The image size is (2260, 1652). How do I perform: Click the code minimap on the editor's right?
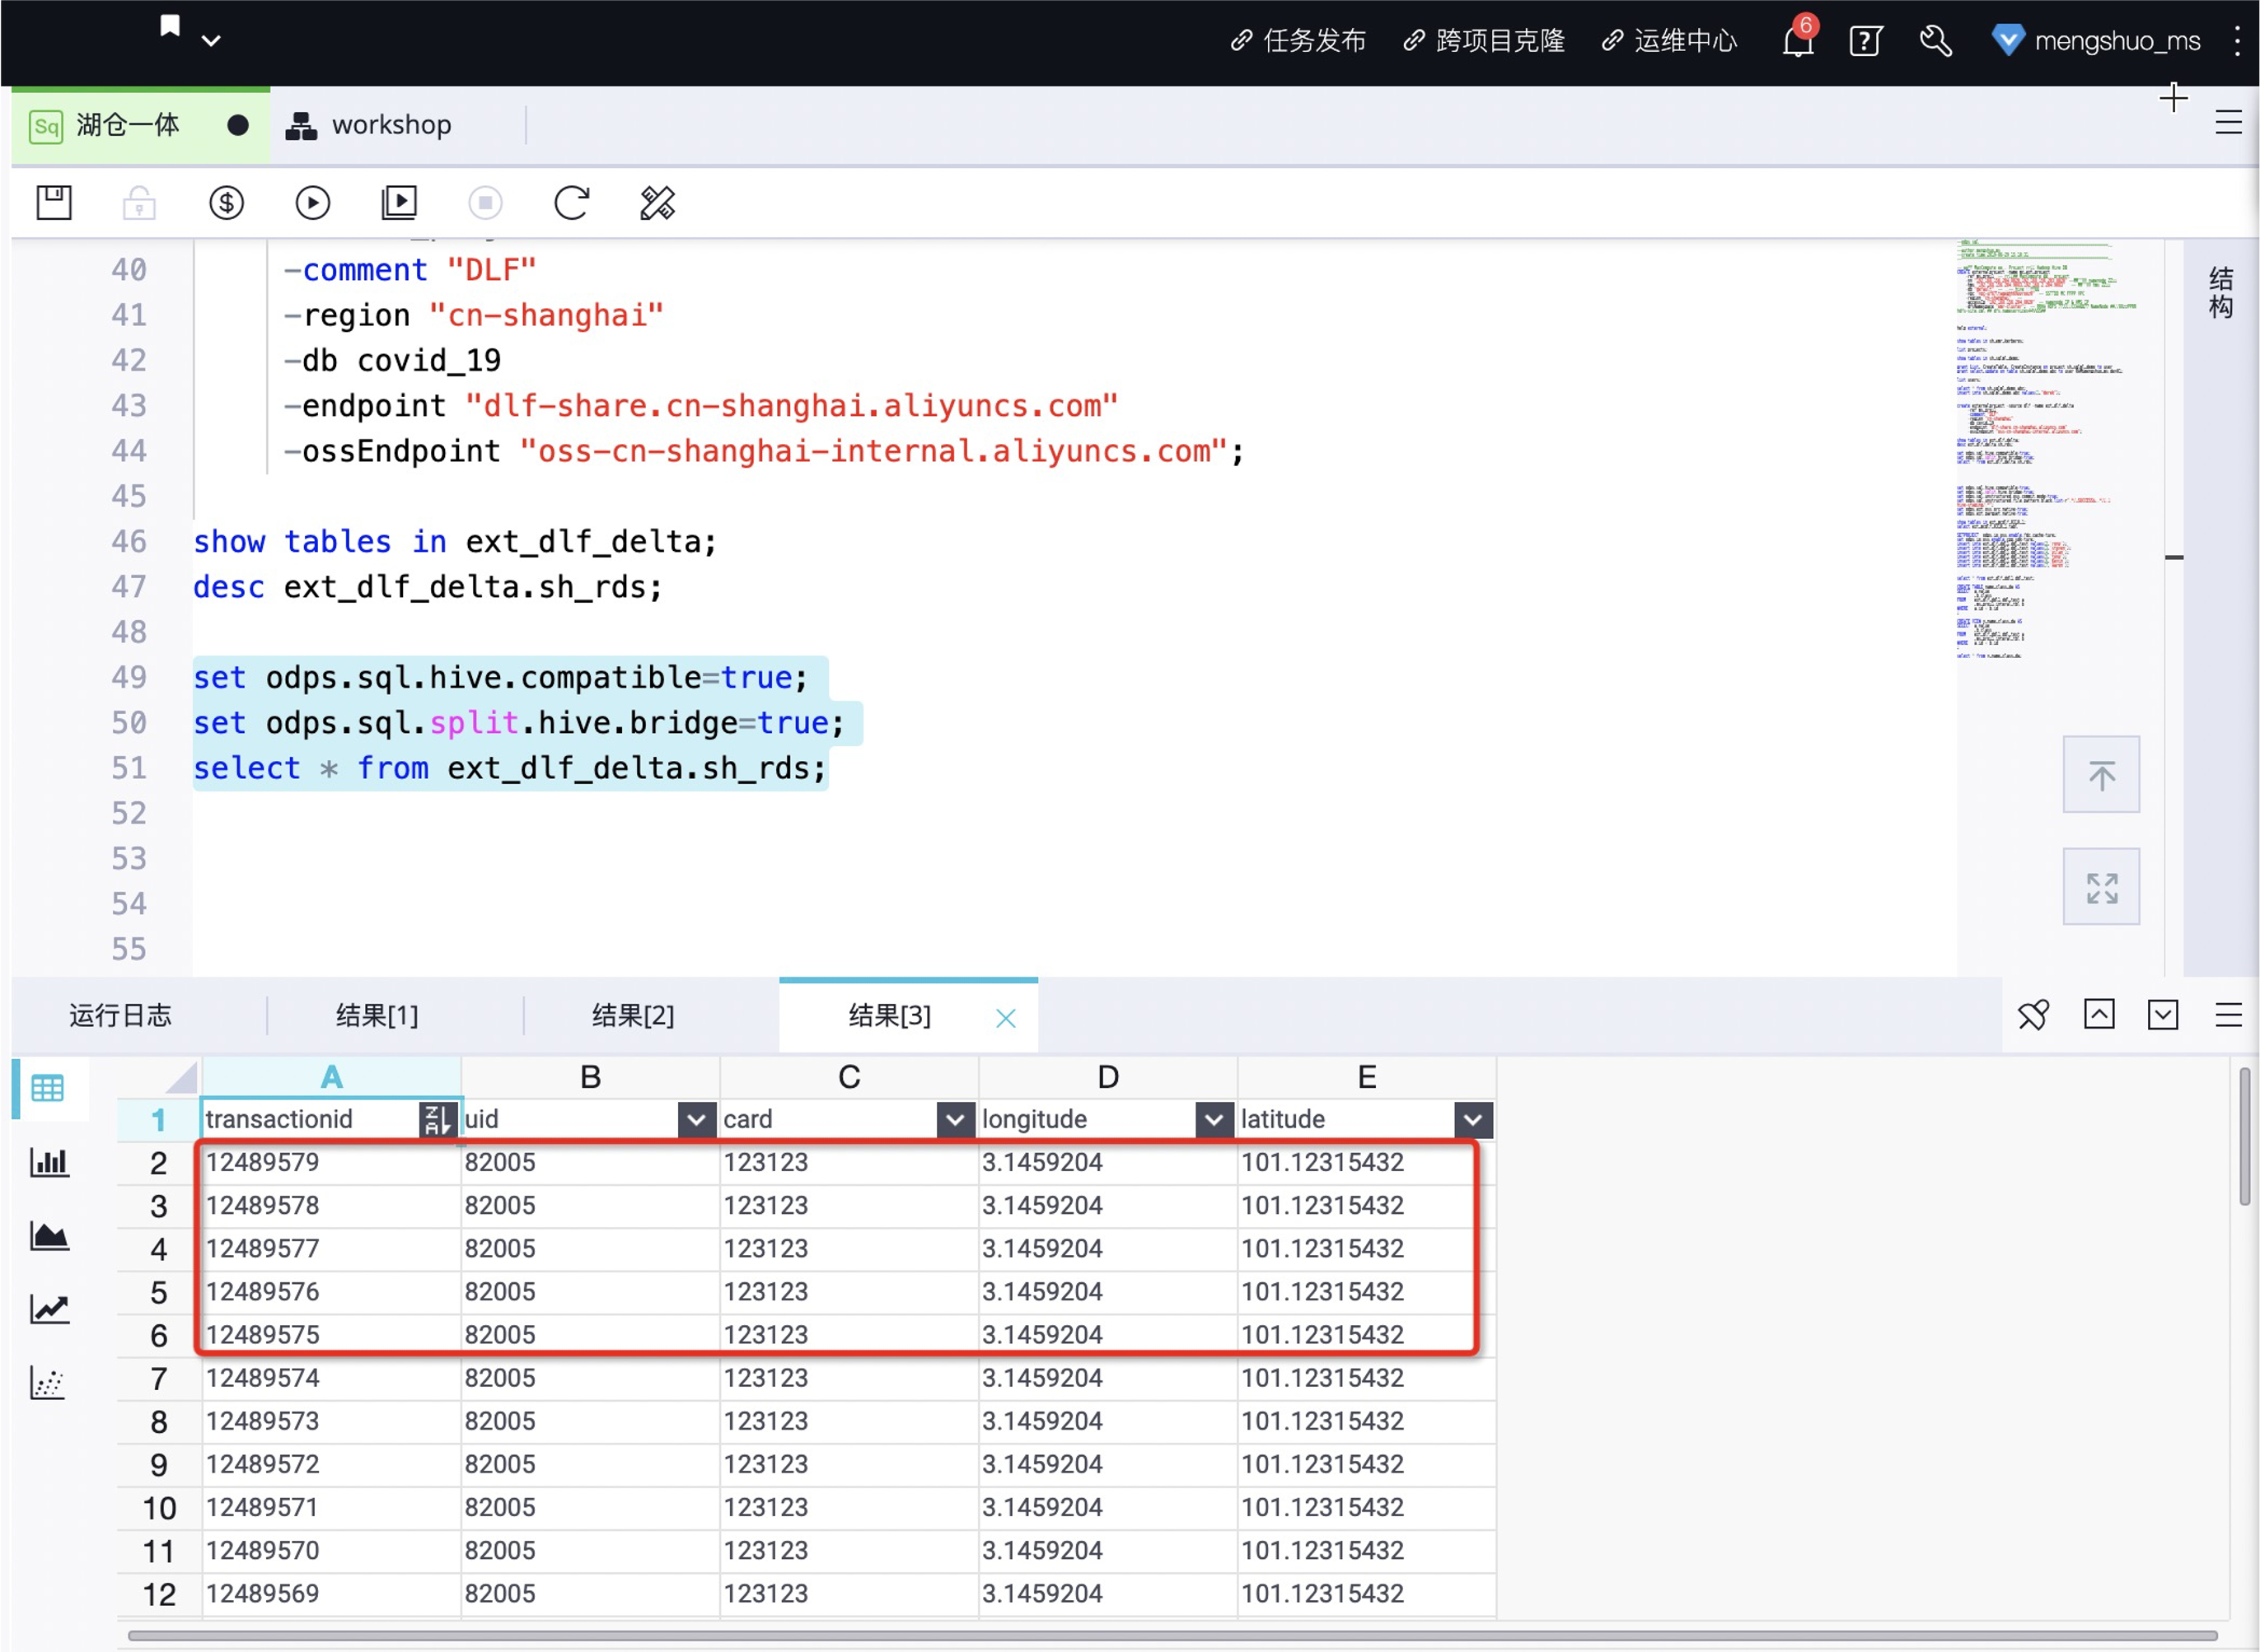(2060, 450)
